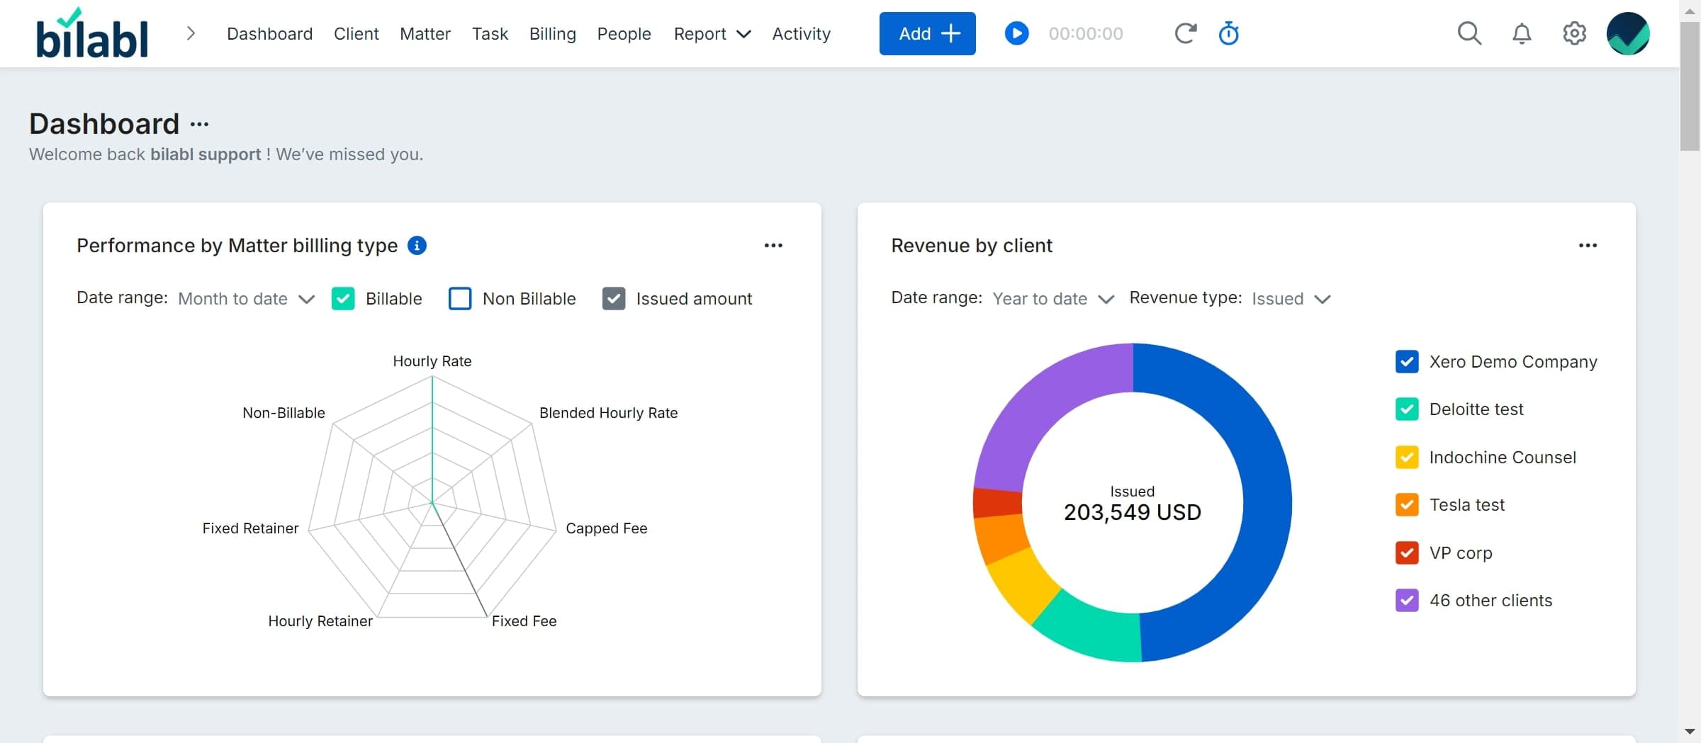
Task: Open Month to date range dropdown
Action: pos(246,299)
